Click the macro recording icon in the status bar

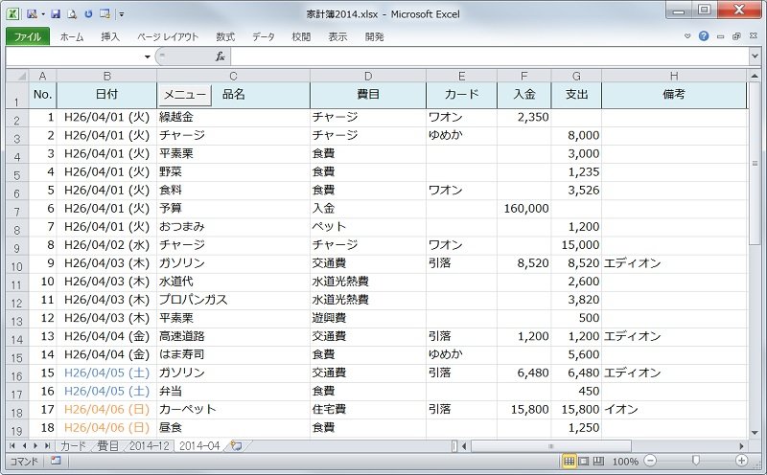[56, 461]
